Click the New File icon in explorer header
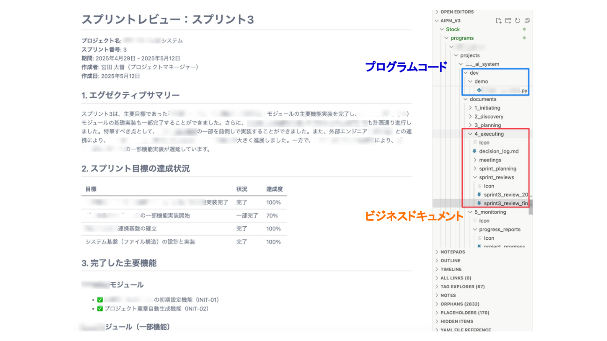The image size is (607, 341). point(499,21)
